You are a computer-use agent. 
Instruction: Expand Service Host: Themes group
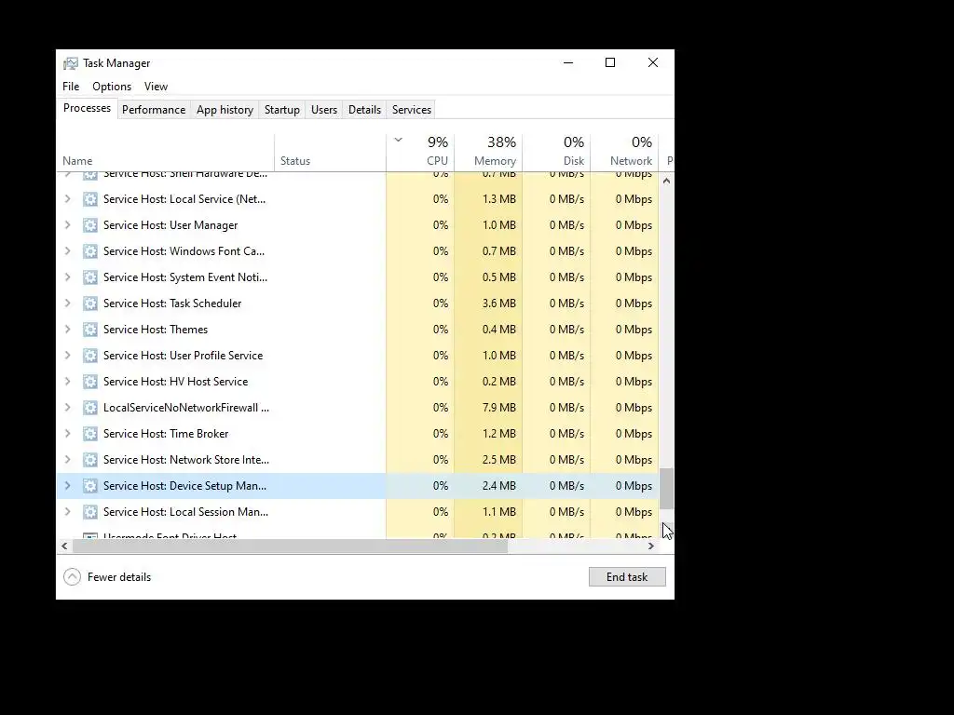click(67, 330)
